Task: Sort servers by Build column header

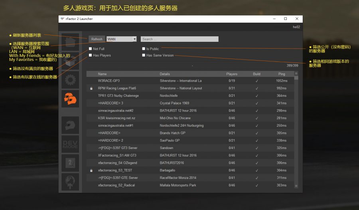Action: [256, 74]
